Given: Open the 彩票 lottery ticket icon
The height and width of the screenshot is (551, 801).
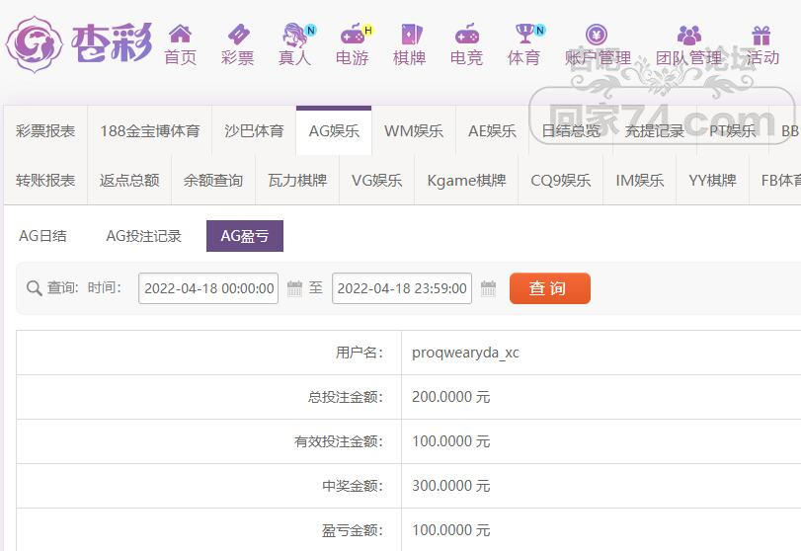Looking at the screenshot, I should click(x=238, y=35).
